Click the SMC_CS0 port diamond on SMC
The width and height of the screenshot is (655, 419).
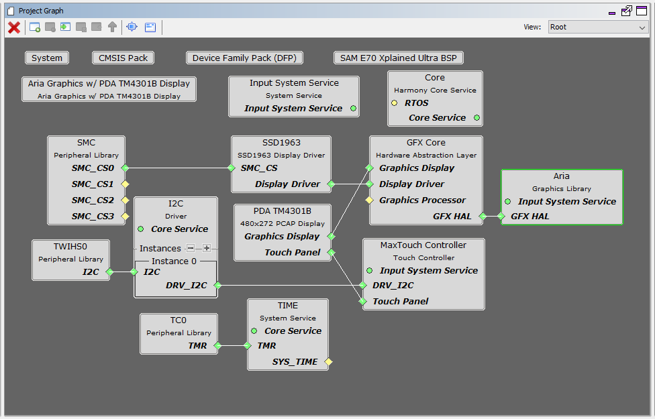[x=125, y=168]
